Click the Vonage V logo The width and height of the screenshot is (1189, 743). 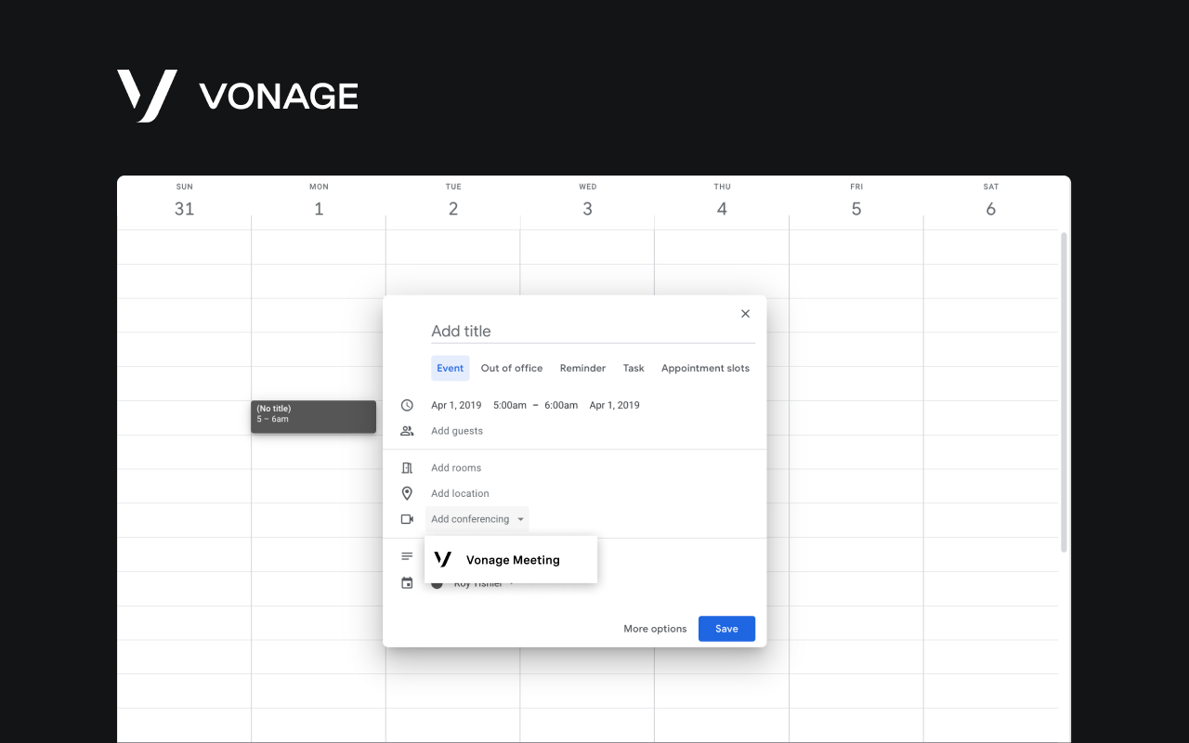(x=147, y=96)
